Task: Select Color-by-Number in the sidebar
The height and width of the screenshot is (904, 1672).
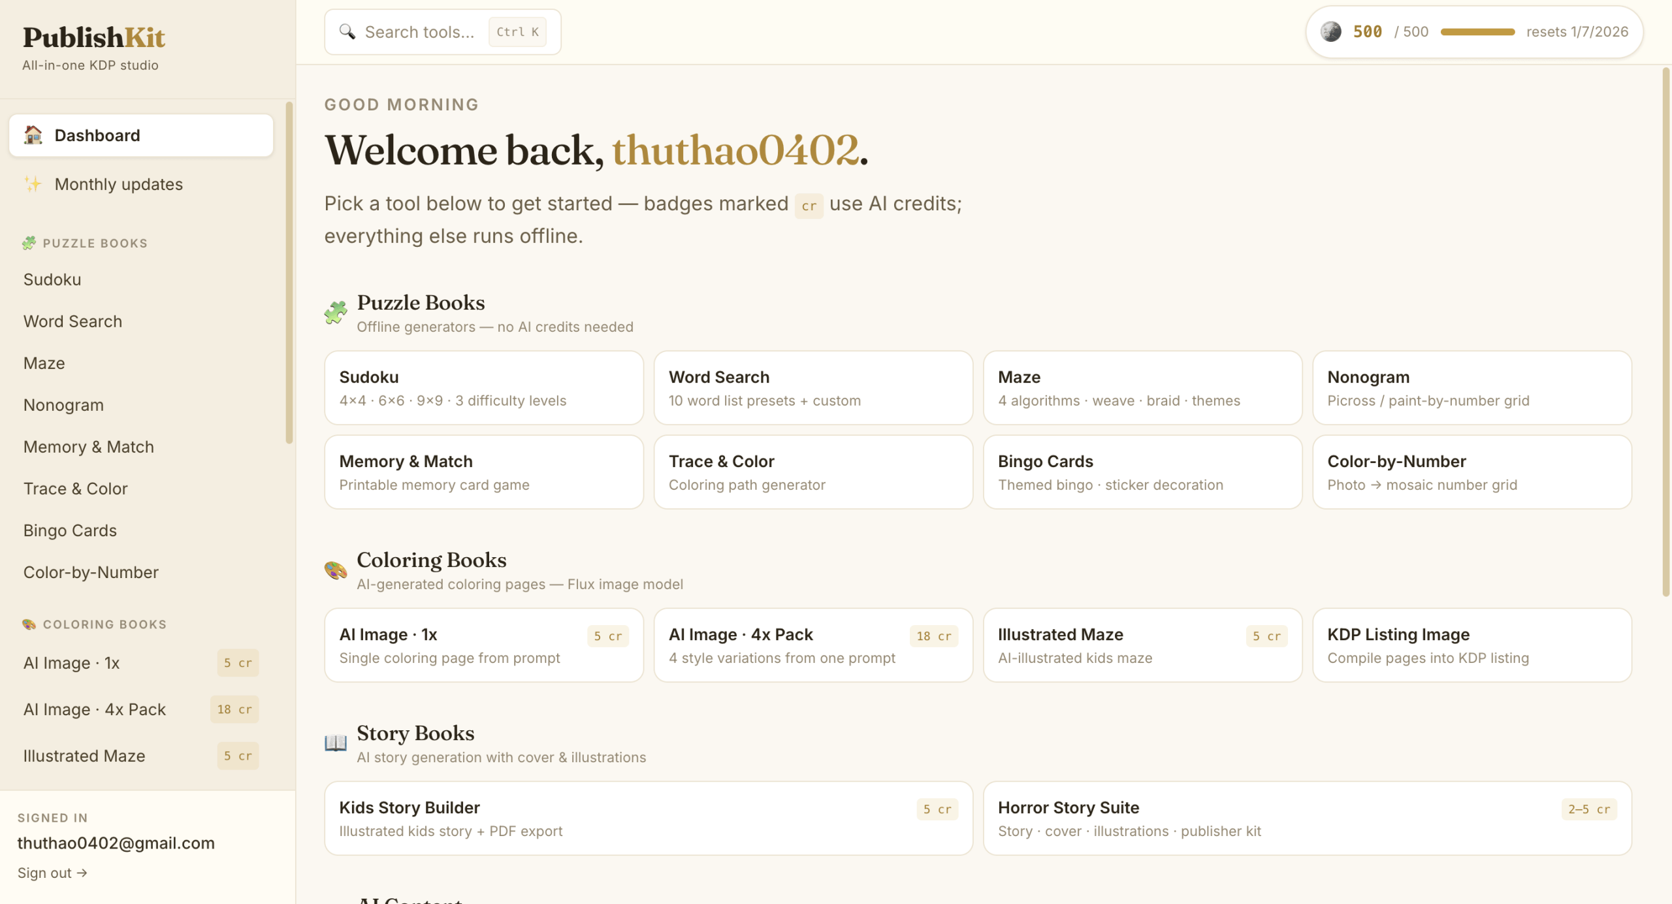Action: point(141,572)
